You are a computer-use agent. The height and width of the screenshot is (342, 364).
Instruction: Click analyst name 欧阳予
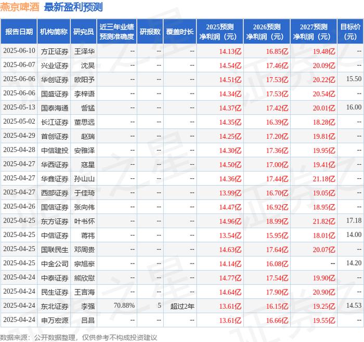click(x=84, y=80)
